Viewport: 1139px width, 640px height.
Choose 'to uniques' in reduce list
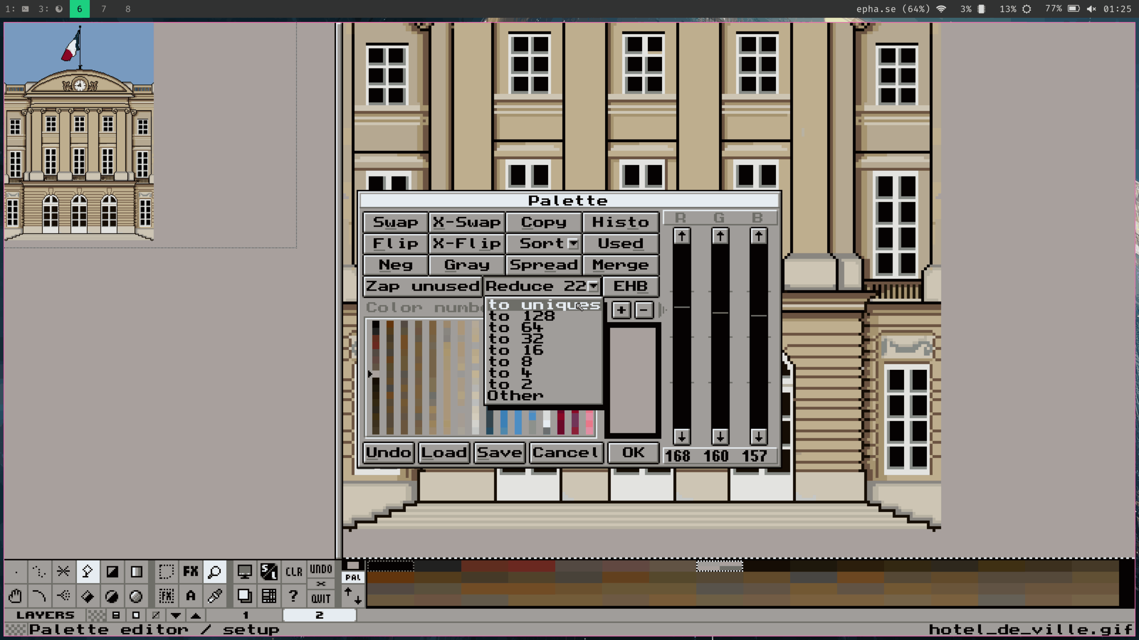coord(544,305)
